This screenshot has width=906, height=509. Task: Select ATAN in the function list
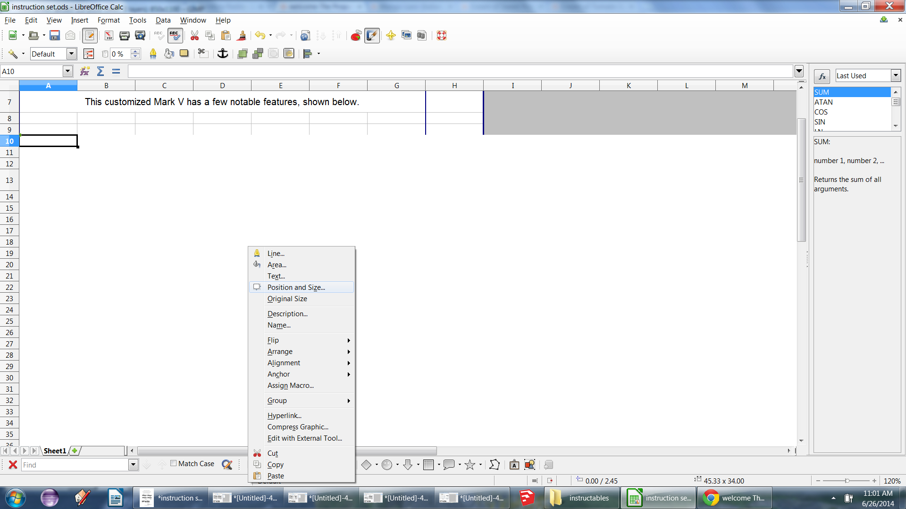(823, 102)
